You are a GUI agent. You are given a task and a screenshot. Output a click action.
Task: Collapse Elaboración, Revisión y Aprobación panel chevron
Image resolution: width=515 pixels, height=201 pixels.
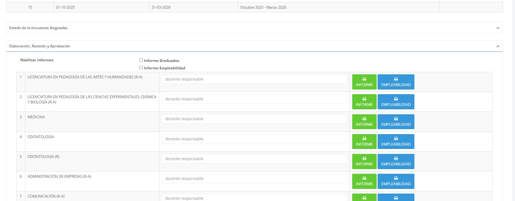[x=498, y=46]
